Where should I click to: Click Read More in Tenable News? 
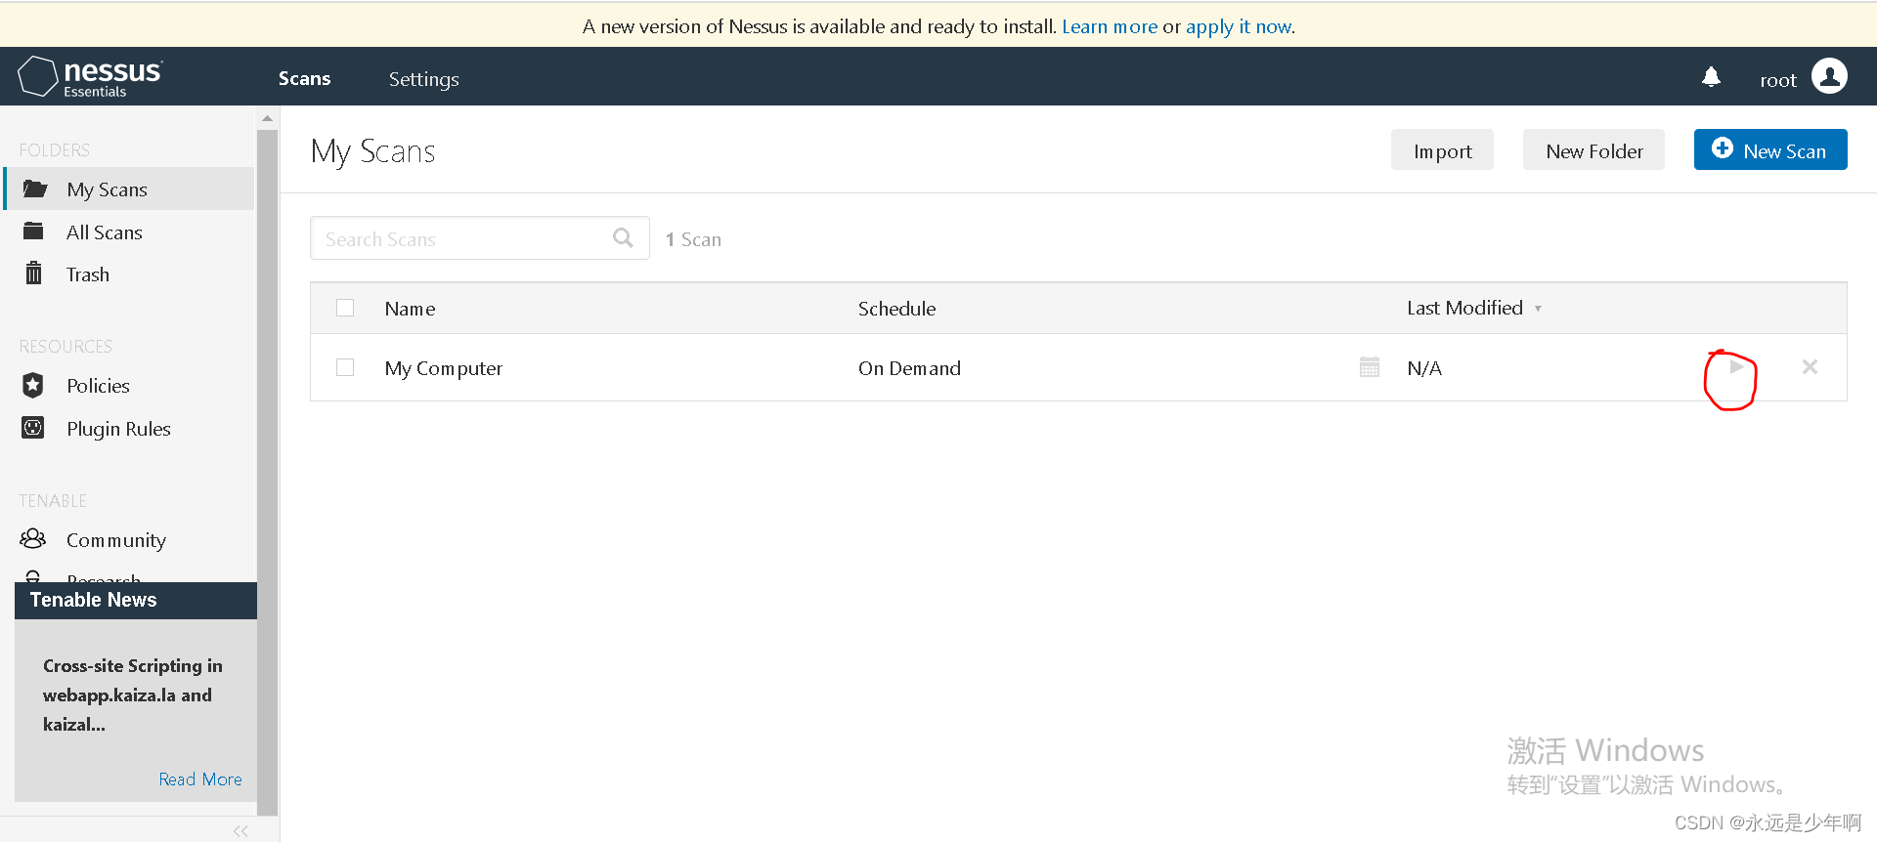(x=200, y=779)
